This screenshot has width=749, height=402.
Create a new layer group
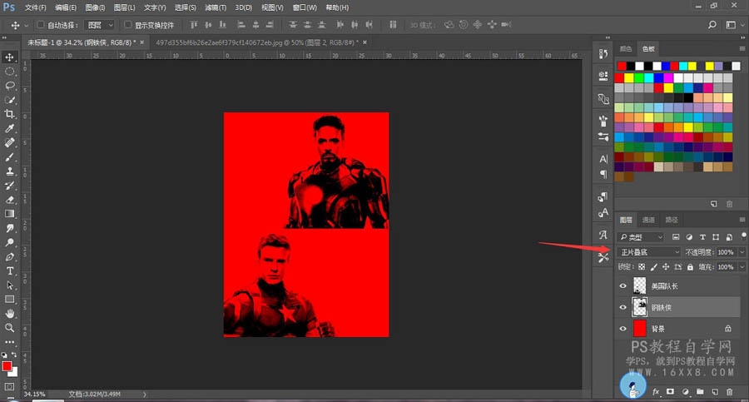[x=700, y=392]
